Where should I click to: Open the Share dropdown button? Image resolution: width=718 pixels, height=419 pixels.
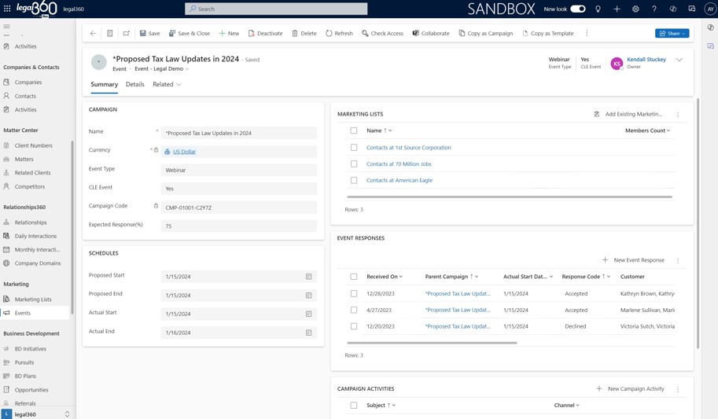[672, 34]
